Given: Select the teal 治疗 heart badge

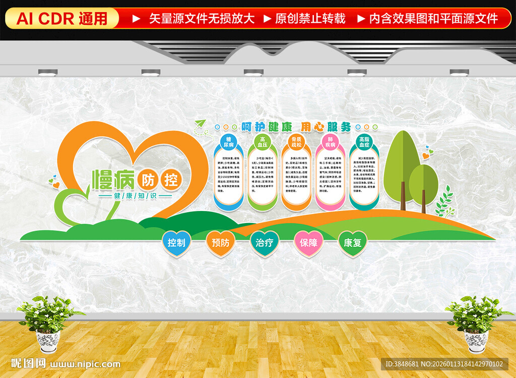Looking at the screenshot, I should [264, 243].
